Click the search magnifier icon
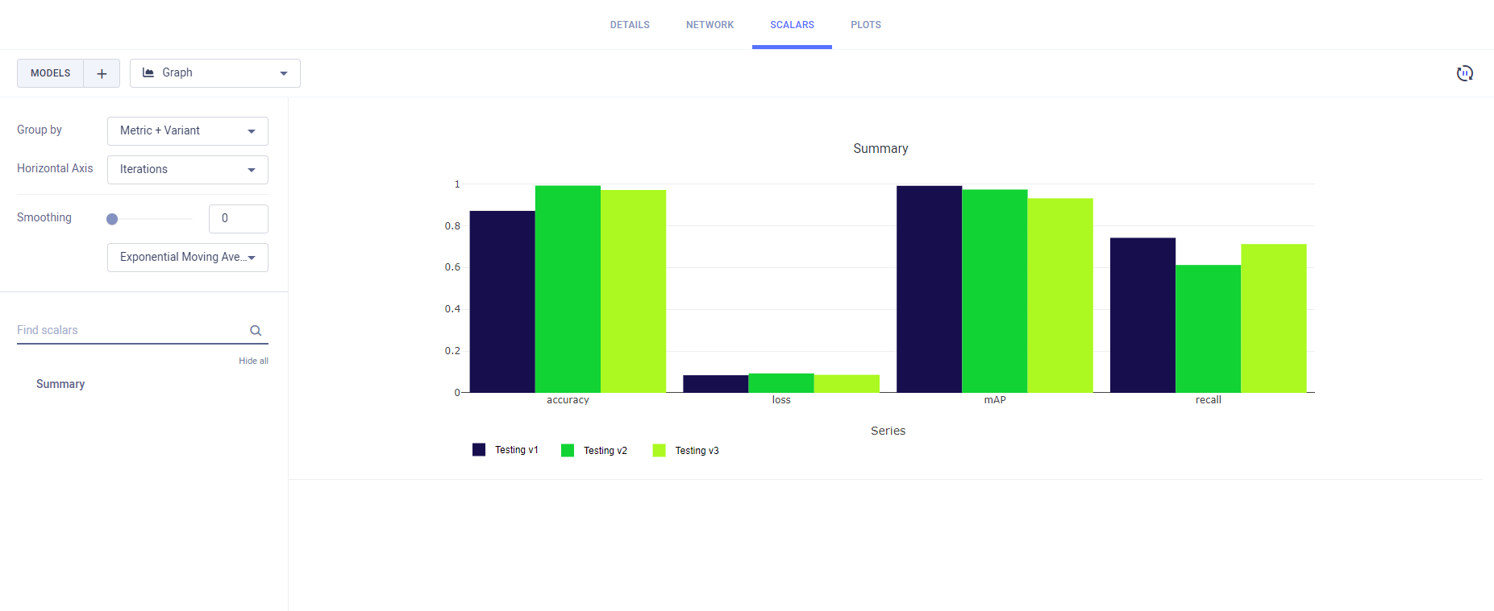The width and height of the screenshot is (1494, 611). tap(256, 331)
